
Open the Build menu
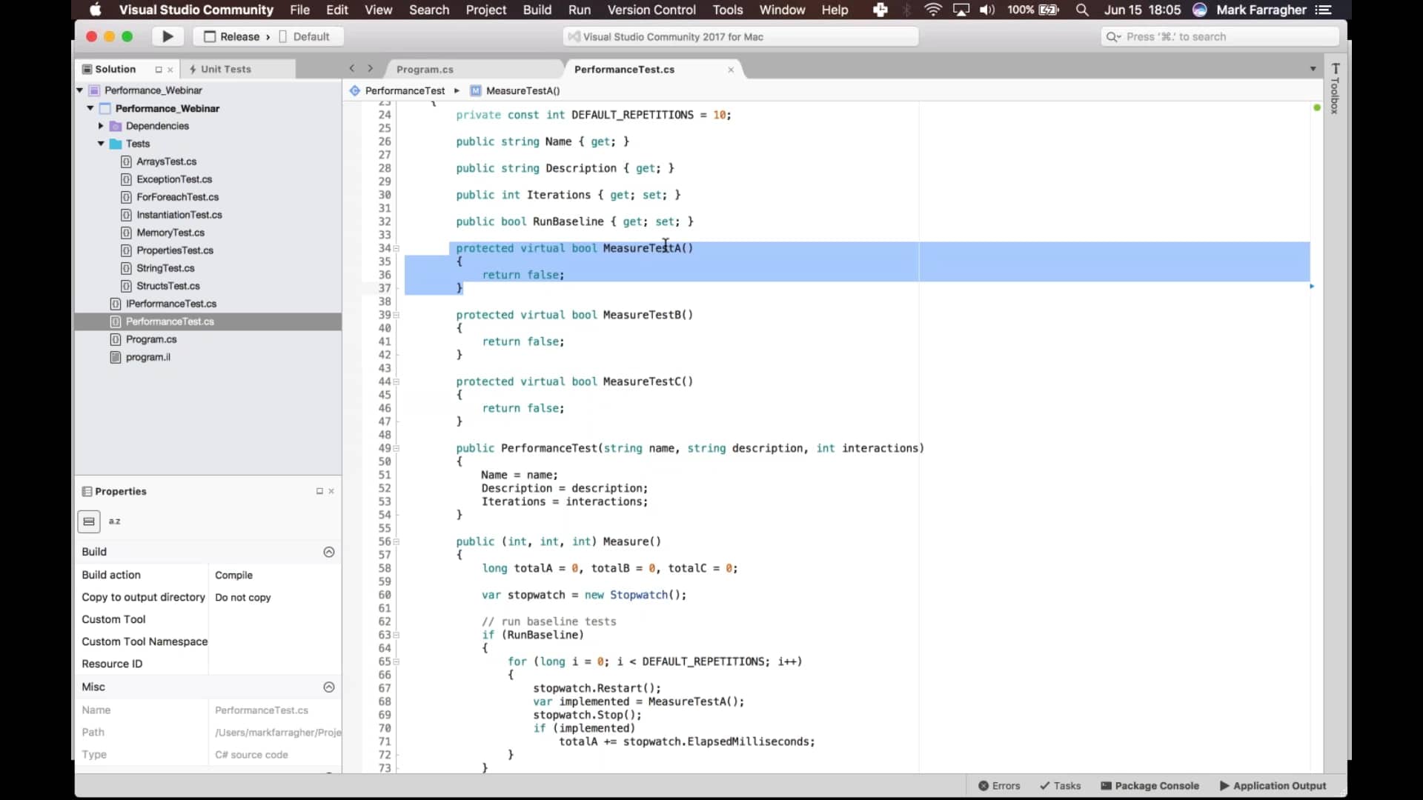click(x=537, y=10)
